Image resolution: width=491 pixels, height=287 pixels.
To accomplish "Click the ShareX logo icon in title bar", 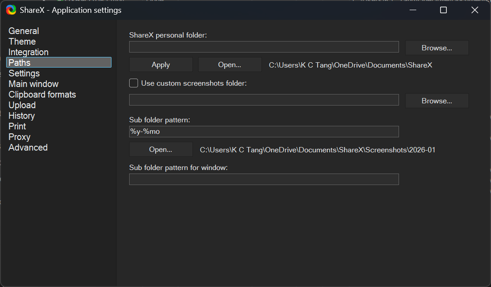I will click(11, 10).
